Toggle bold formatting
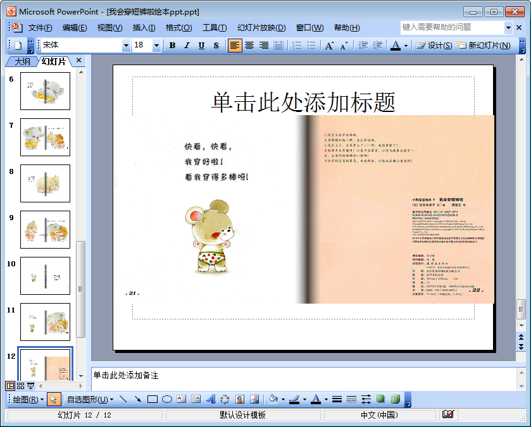The image size is (531, 427). coord(172,46)
